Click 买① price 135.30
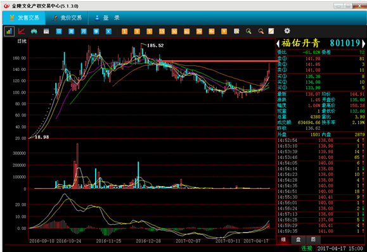 pyautogui.click(x=313, y=77)
